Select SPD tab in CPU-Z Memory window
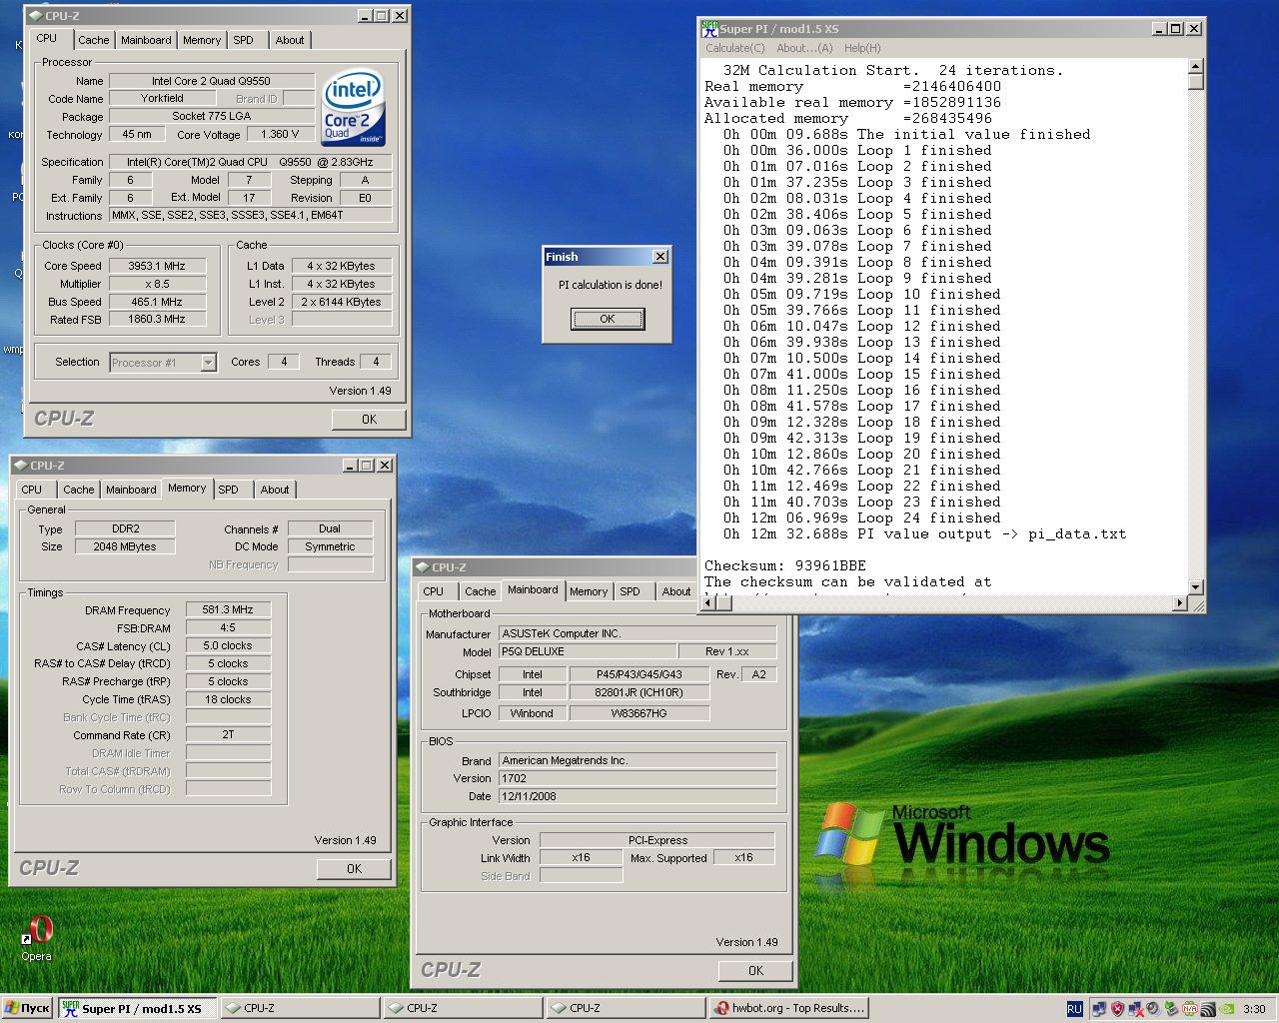Screen dimensions: 1279x1023 click(x=229, y=490)
